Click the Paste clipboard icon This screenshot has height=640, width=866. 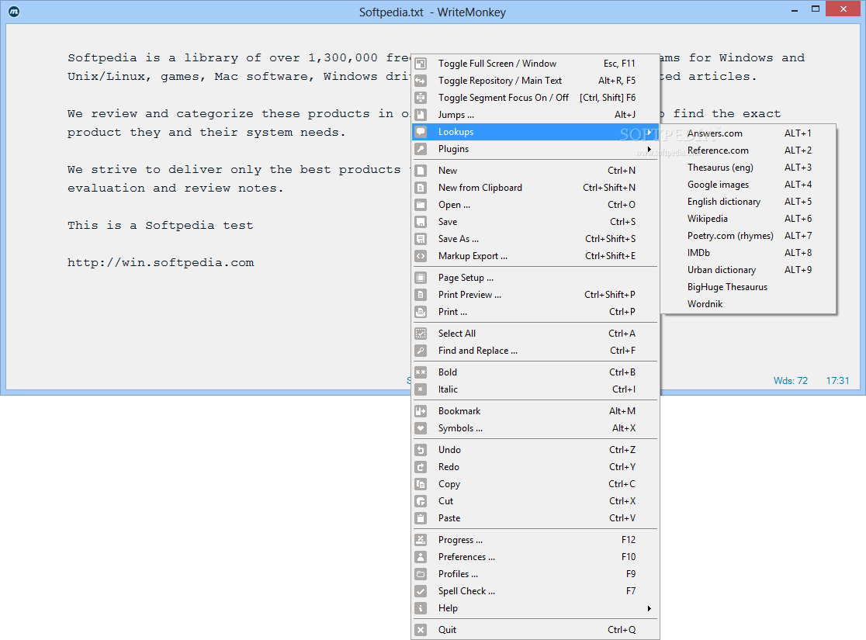[421, 518]
